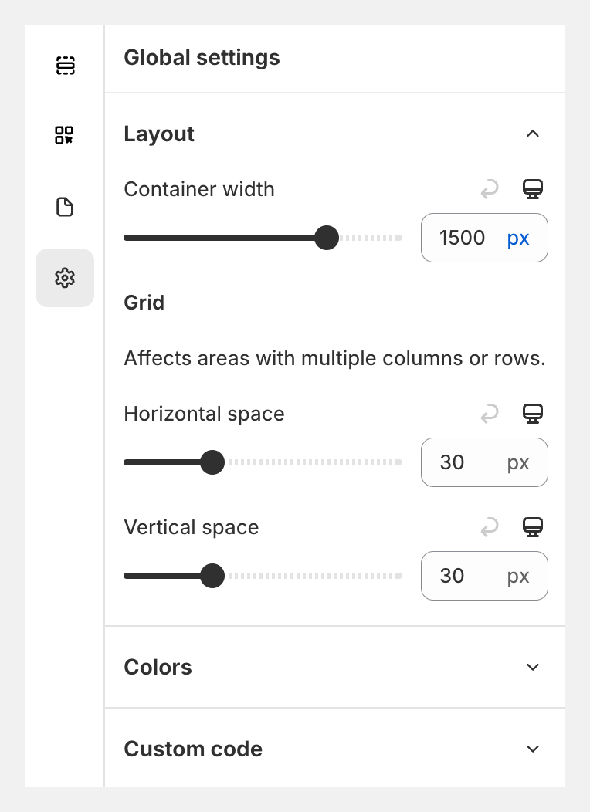Click the desktop device icon for Container width

533,189
